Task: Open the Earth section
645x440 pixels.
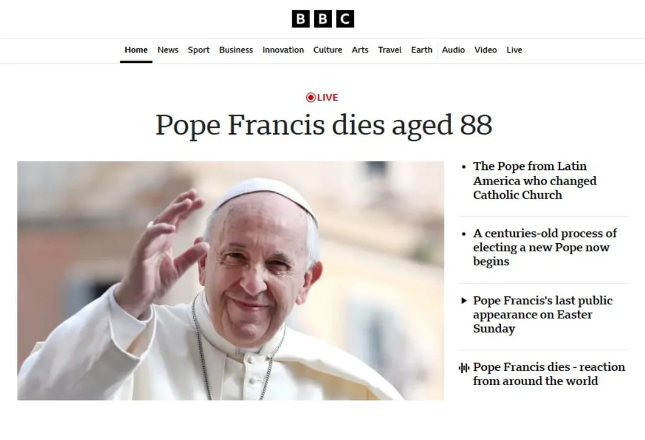Action: click(422, 50)
